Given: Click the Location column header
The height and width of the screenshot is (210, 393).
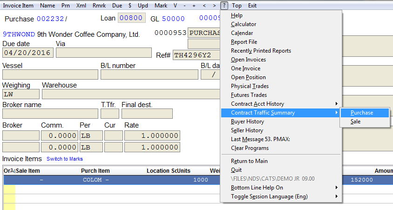Looking at the screenshot, I should point(158,171).
